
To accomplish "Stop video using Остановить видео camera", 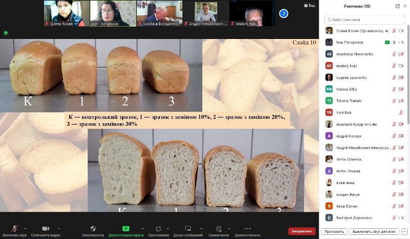I will coord(46,229).
